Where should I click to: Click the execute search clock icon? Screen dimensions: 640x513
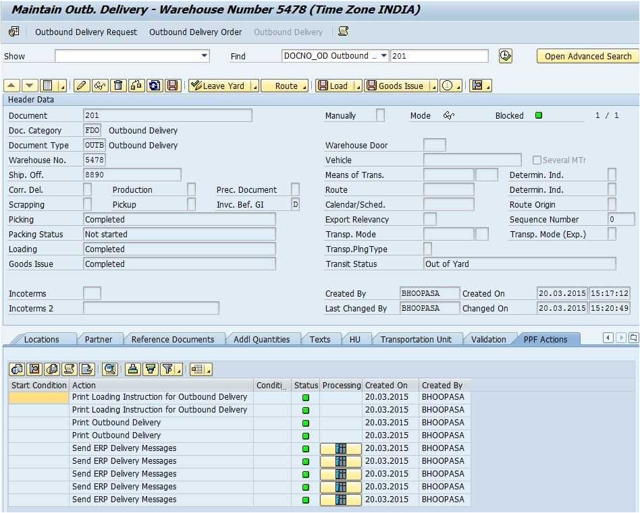pos(505,56)
